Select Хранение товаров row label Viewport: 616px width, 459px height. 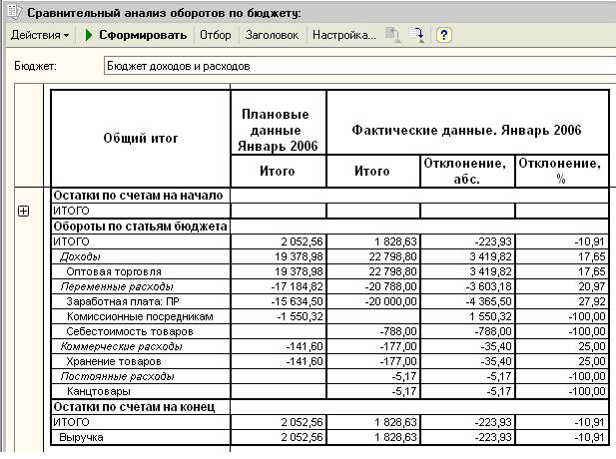coord(114,361)
